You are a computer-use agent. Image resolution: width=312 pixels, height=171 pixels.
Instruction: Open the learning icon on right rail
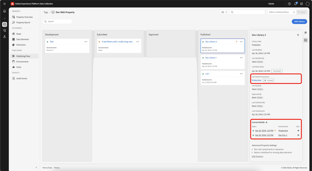(x=306, y=32)
